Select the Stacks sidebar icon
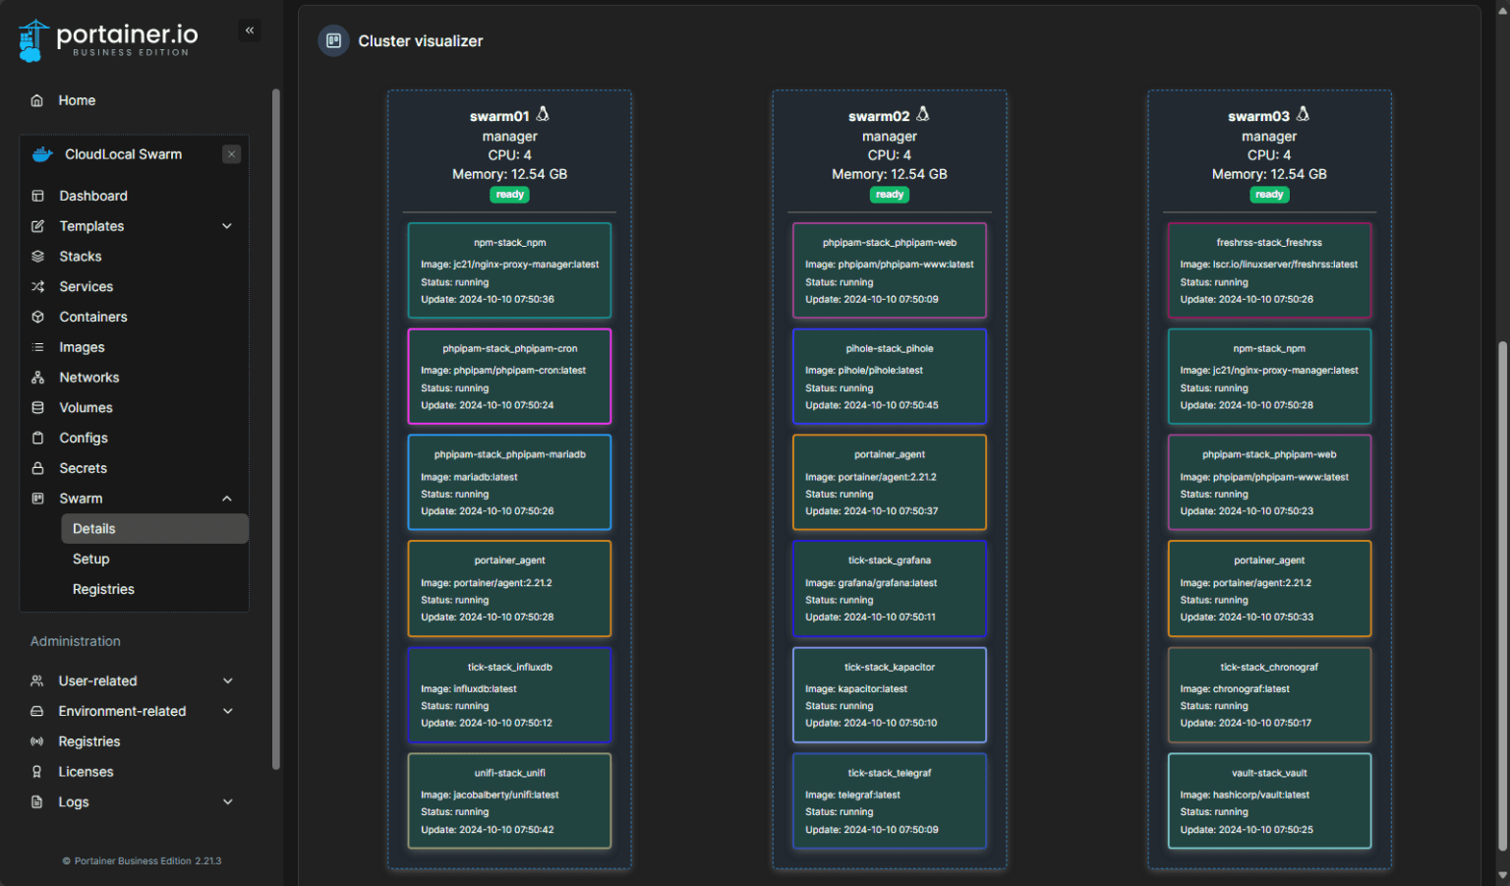 click(x=36, y=256)
